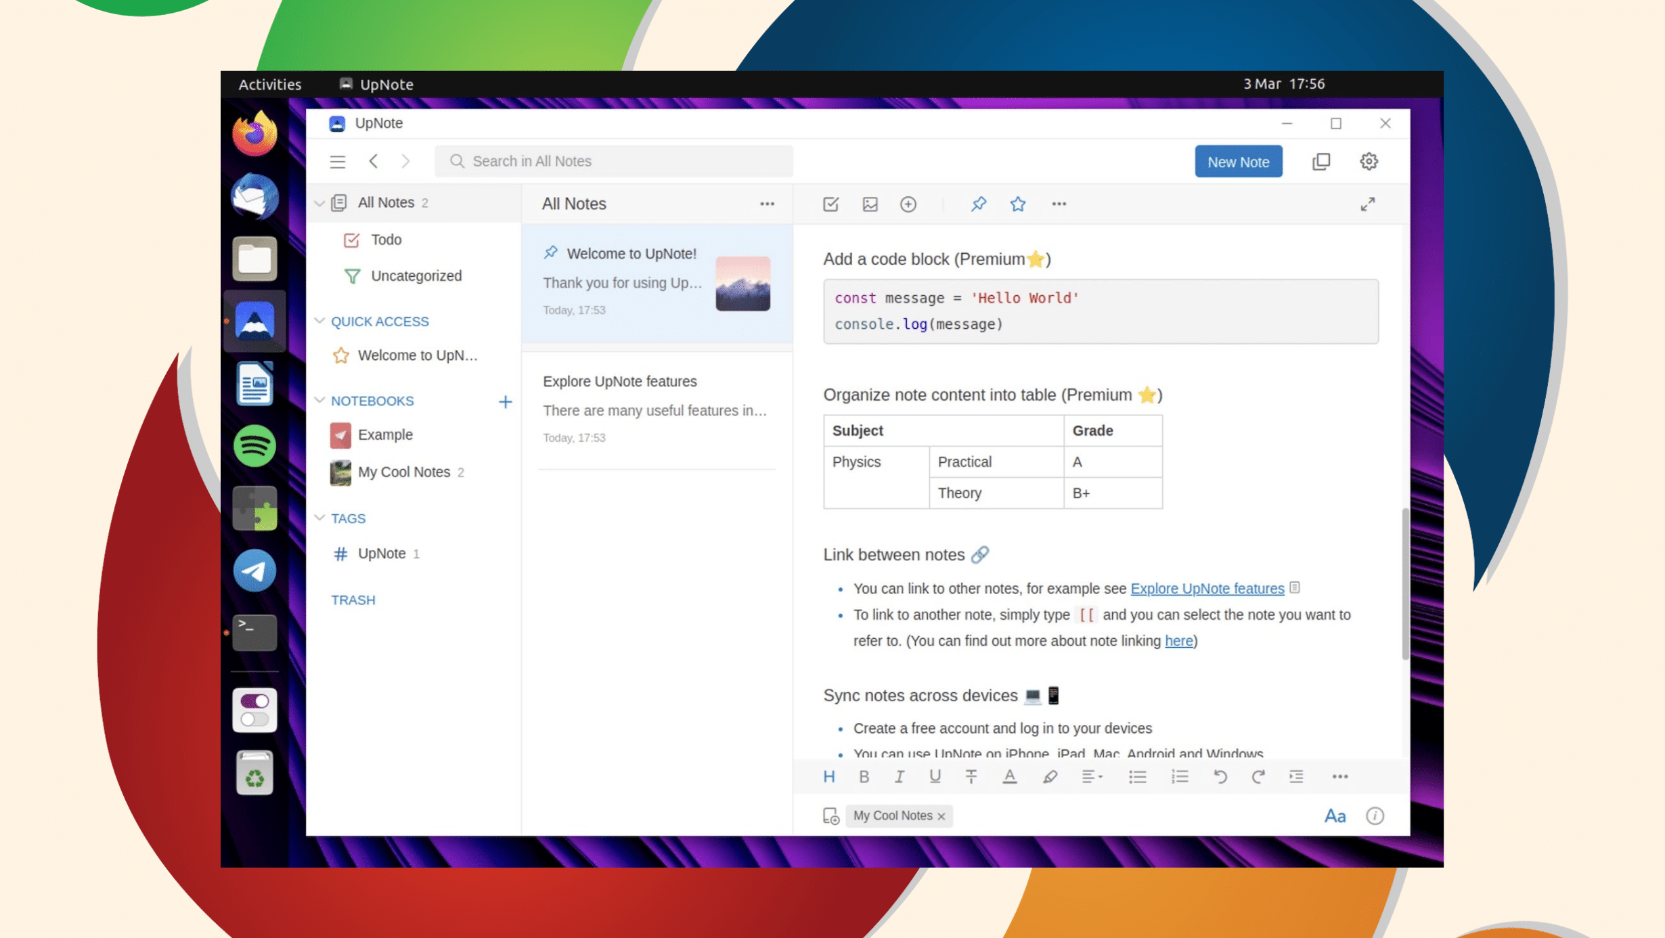Click the New Note button
1665x938 pixels.
pyautogui.click(x=1238, y=162)
